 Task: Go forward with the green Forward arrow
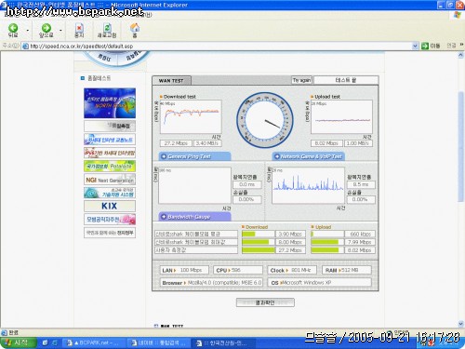tap(46, 31)
